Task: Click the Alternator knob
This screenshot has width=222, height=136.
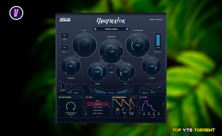Action: 138,45
